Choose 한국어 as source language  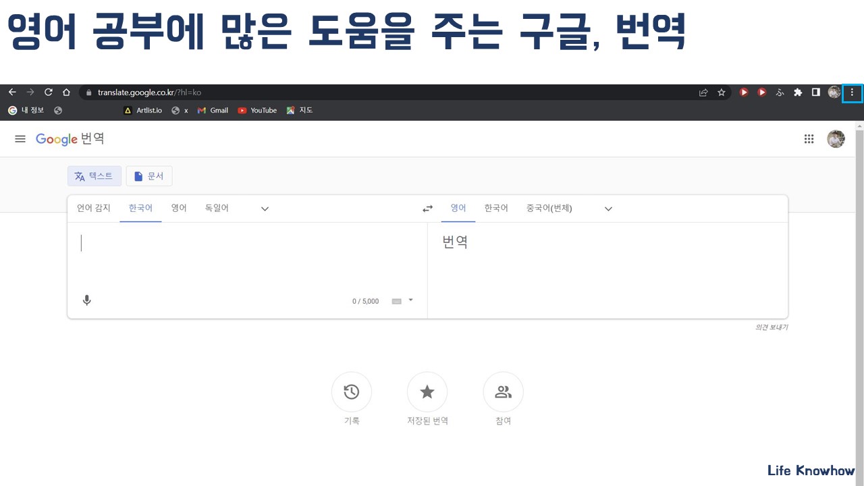pos(140,208)
